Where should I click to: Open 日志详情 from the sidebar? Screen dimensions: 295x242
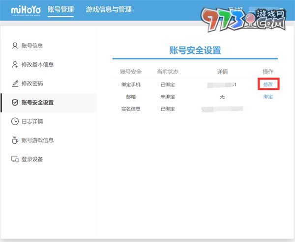[x=32, y=121]
